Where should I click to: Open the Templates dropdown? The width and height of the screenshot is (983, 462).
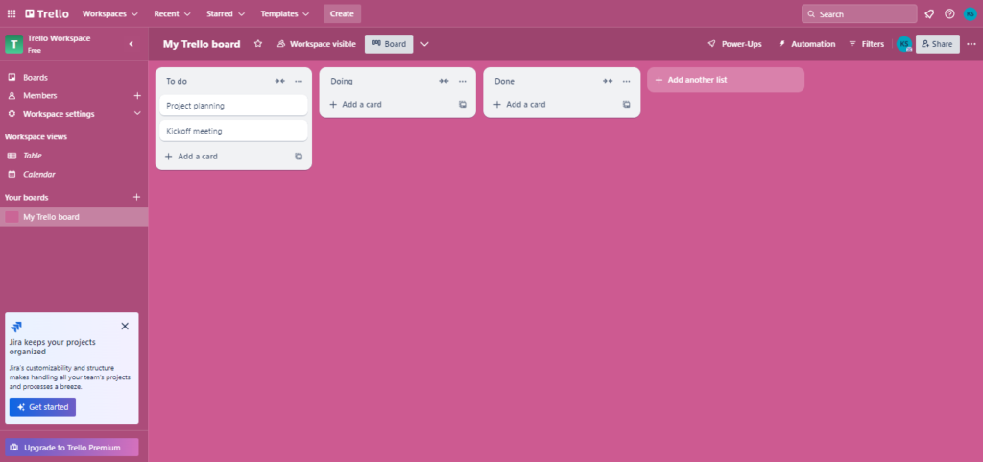284,14
